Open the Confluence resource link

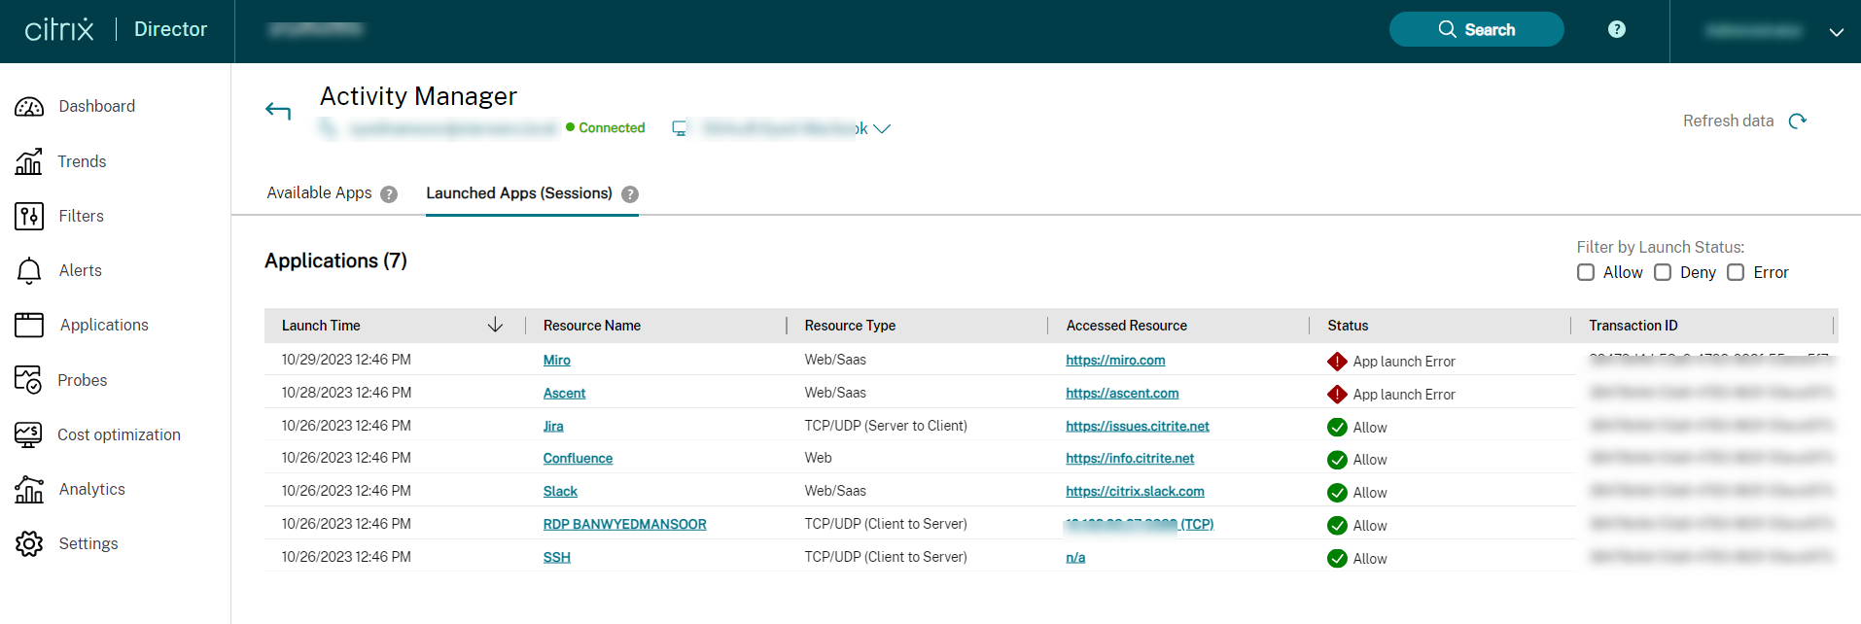click(578, 458)
